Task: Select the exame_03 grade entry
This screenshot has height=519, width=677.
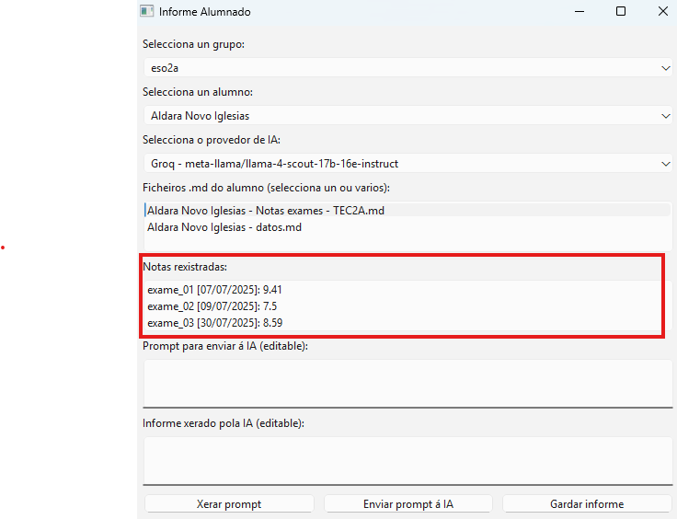Action: point(221,323)
